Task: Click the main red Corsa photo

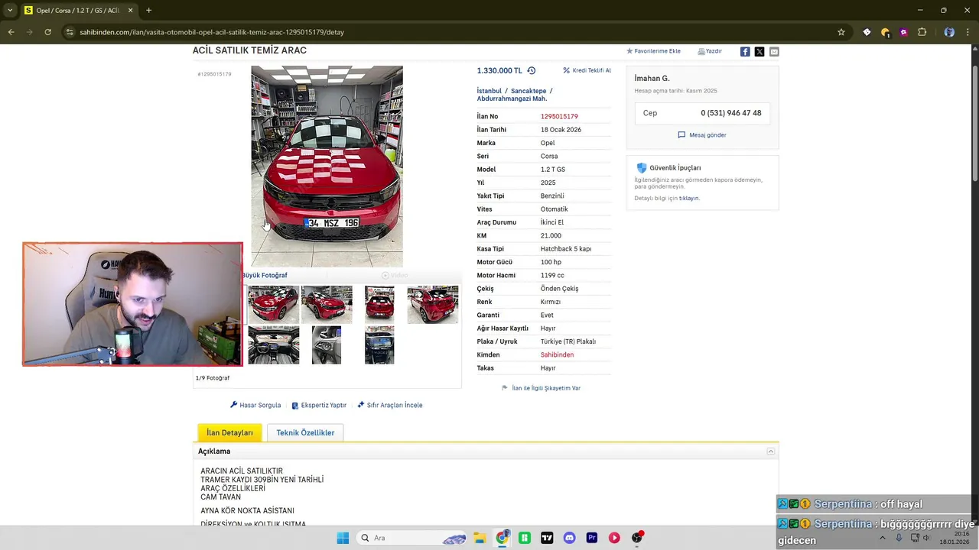Action: point(327,166)
